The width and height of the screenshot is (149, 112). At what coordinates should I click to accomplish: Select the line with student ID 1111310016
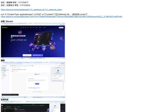point(15,5)
